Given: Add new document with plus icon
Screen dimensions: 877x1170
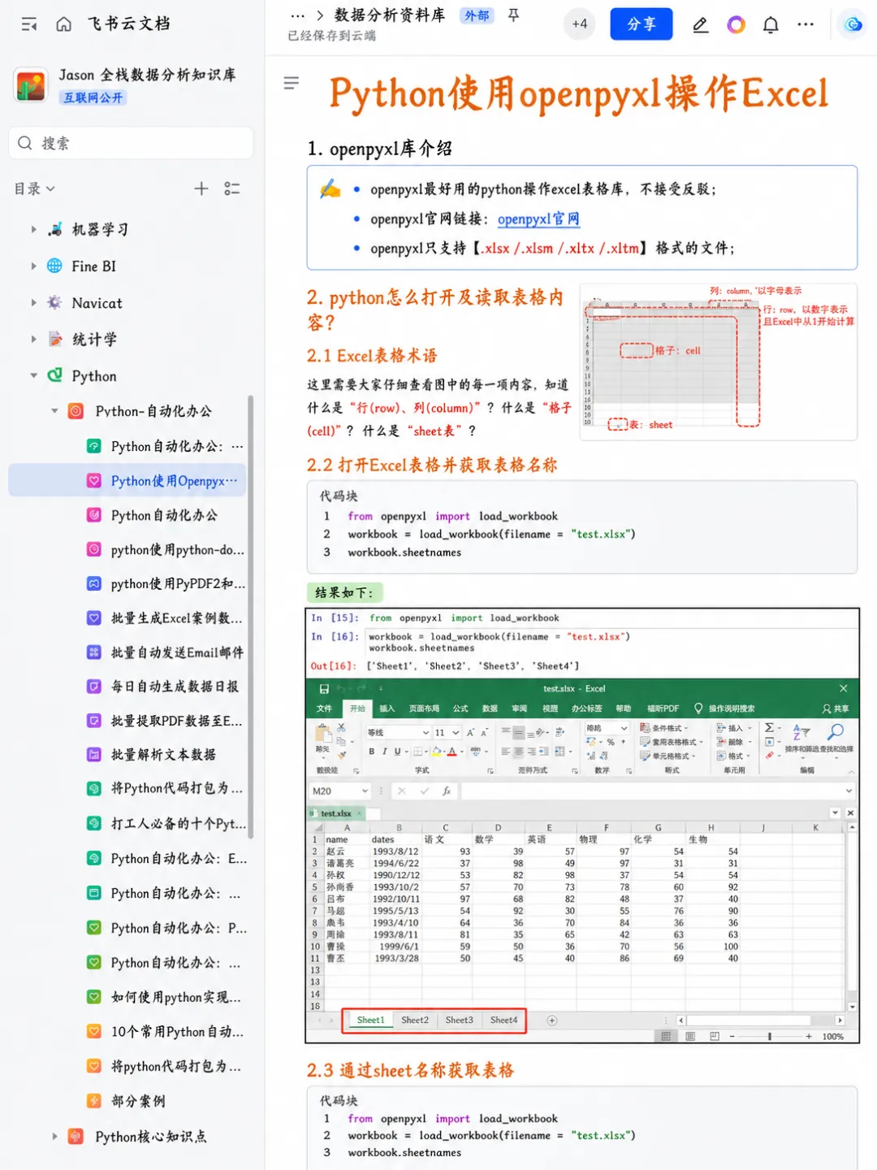Looking at the screenshot, I should click(201, 188).
